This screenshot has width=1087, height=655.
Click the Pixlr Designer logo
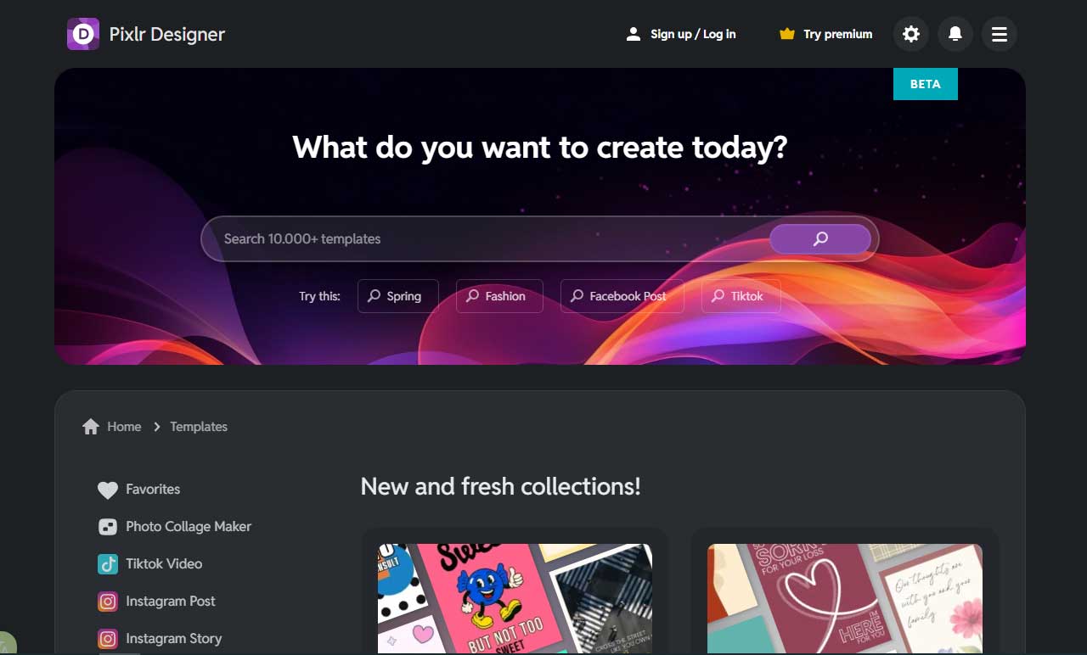click(82, 34)
